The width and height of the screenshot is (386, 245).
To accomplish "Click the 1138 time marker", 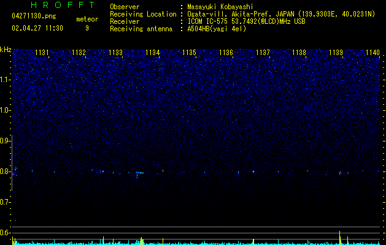I will coord(299,53).
